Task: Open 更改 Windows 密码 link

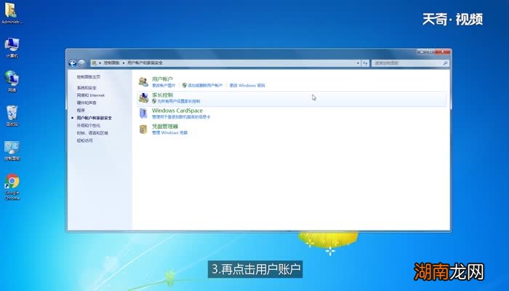Action: (x=247, y=85)
